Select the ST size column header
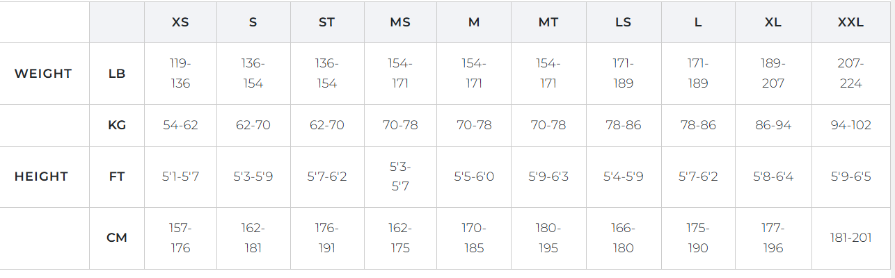The image size is (895, 278). tap(326, 22)
